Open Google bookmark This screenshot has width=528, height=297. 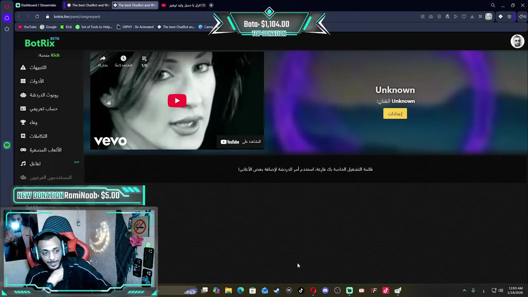pyautogui.click(x=48, y=27)
